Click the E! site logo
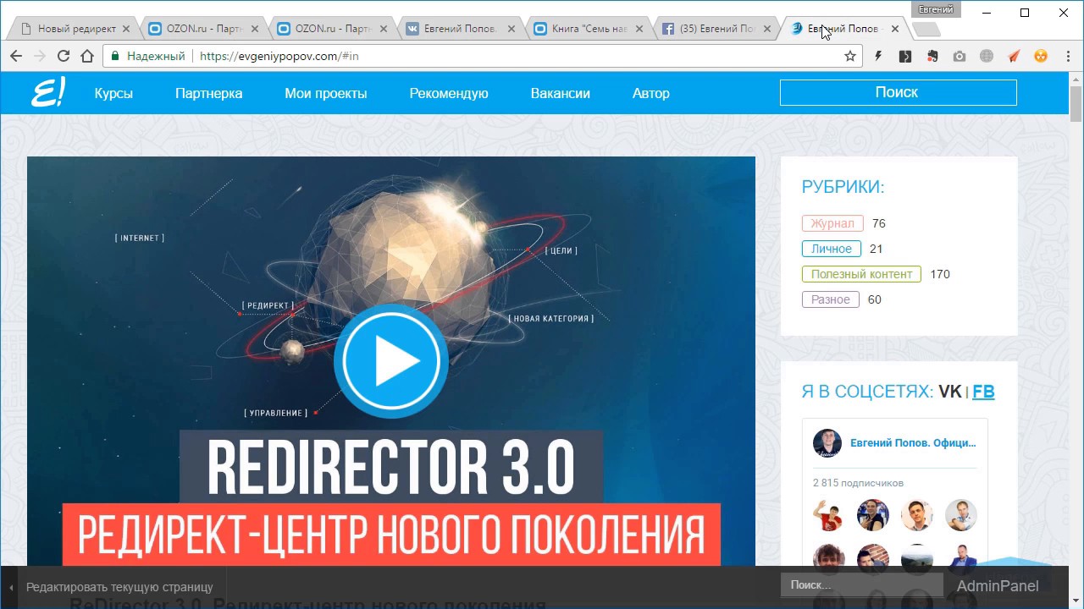This screenshot has height=609, width=1084. click(x=47, y=93)
